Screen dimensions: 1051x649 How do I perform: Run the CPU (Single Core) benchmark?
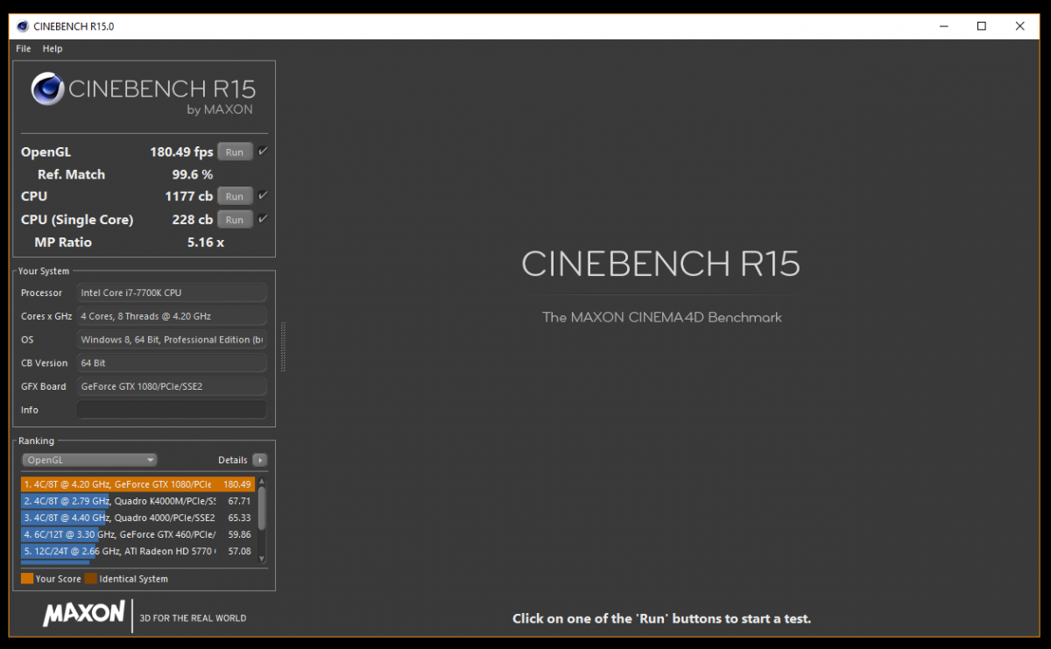click(235, 220)
